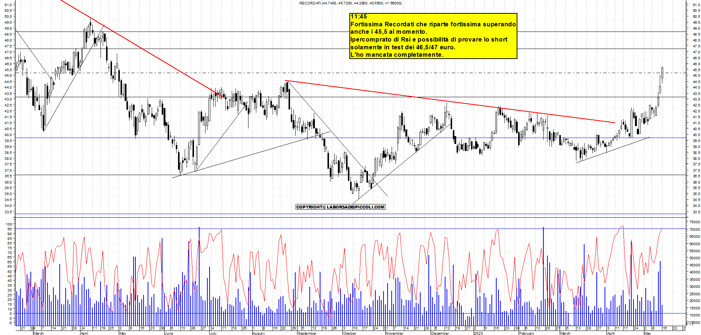Select the '2023' year label on time axis
701x335 pixels.
pos(478,333)
